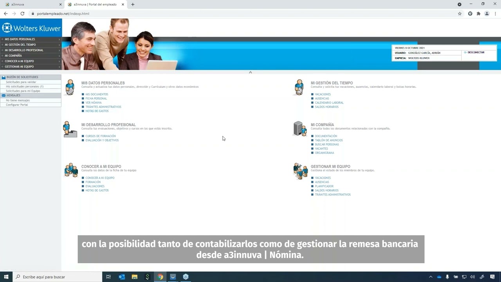The width and height of the screenshot is (501, 282).
Task: Expand Mis Datos Personales sidebar menu
Action: click(x=31, y=39)
